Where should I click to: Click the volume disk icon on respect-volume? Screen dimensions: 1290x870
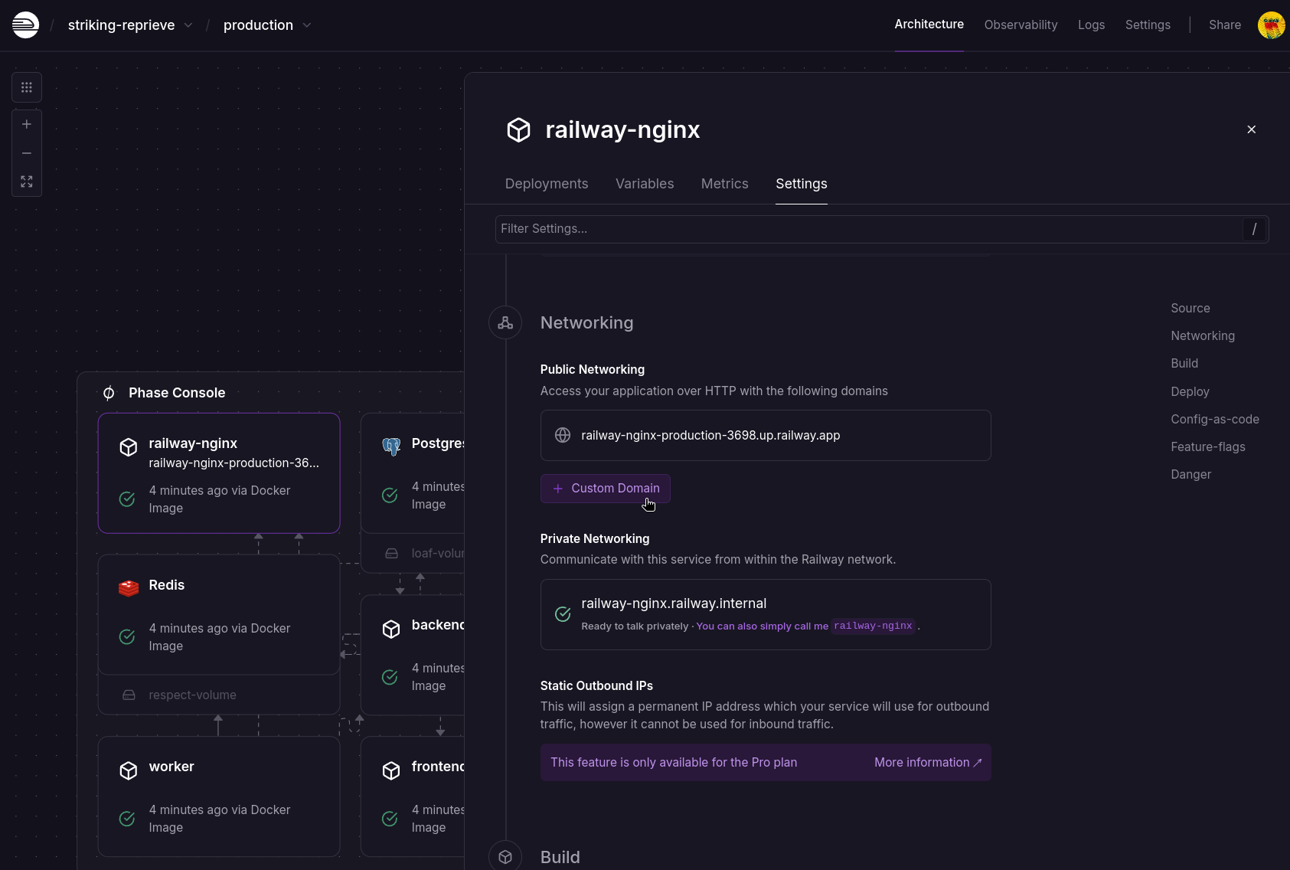tap(129, 695)
